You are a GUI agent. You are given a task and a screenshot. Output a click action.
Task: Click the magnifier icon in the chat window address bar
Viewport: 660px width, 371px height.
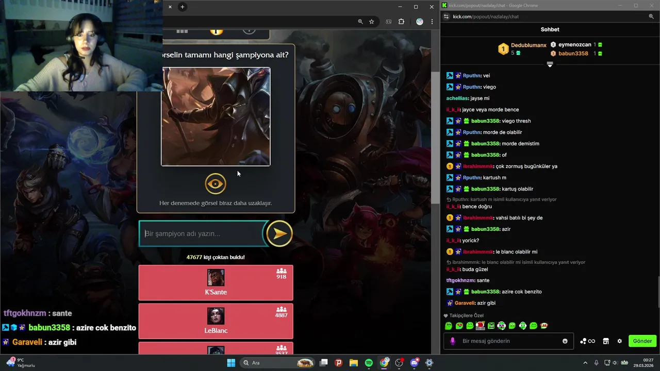click(x=651, y=16)
